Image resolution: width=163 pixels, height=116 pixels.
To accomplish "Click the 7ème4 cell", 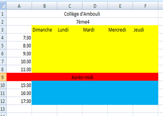I will coord(82,22).
